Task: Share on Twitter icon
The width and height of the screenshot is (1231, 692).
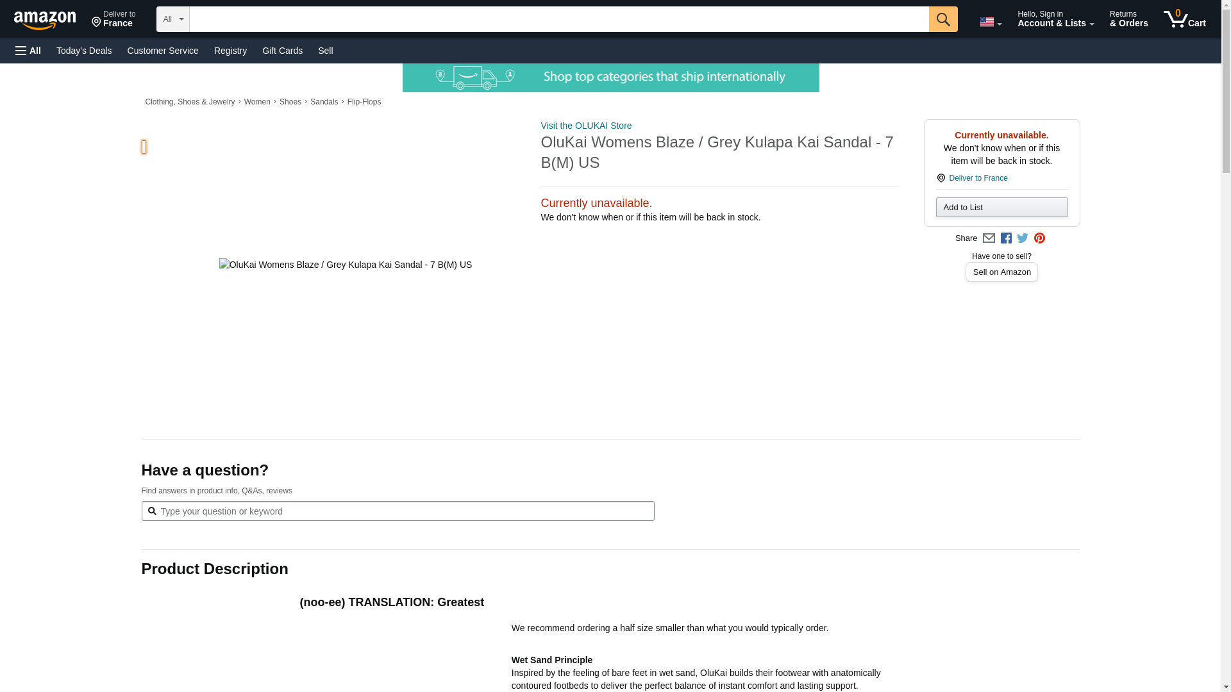Action: (1023, 238)
